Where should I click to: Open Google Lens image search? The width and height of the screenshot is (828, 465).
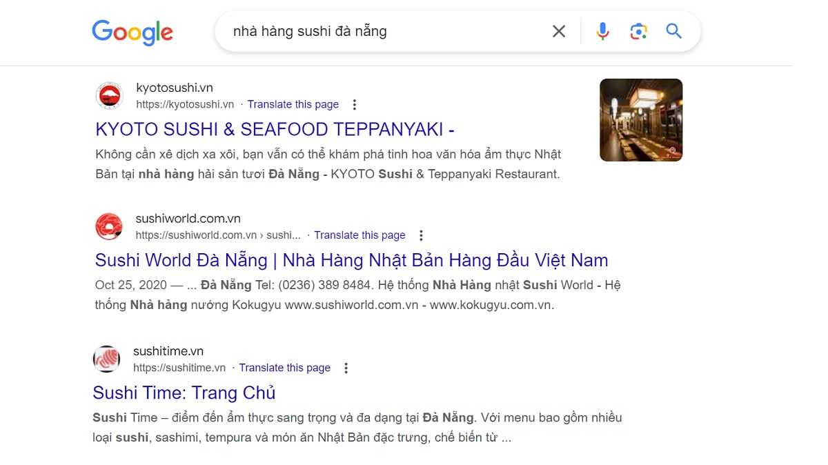(x=639, y=31)
